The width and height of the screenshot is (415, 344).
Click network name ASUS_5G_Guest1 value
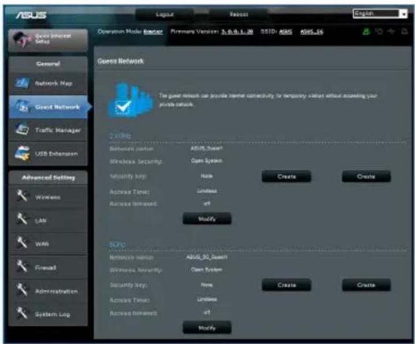[207, 257]
